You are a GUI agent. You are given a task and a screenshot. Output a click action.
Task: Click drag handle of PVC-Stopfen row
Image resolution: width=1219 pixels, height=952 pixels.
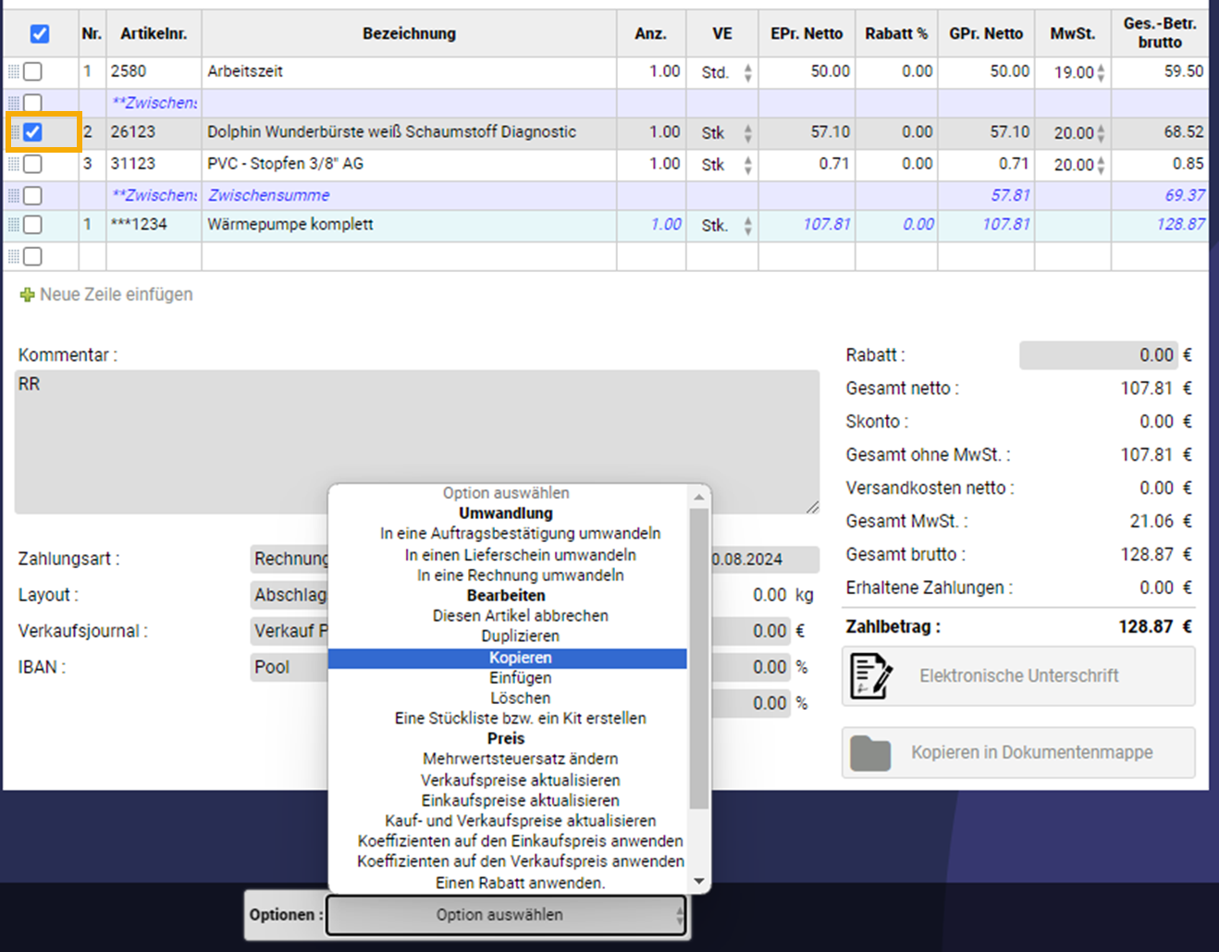[x=13, y=165]
